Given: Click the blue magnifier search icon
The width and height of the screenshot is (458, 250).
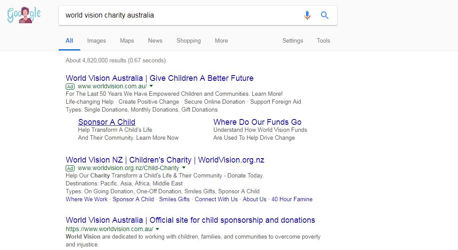Looking at the screenshot, I should point(325,15).
